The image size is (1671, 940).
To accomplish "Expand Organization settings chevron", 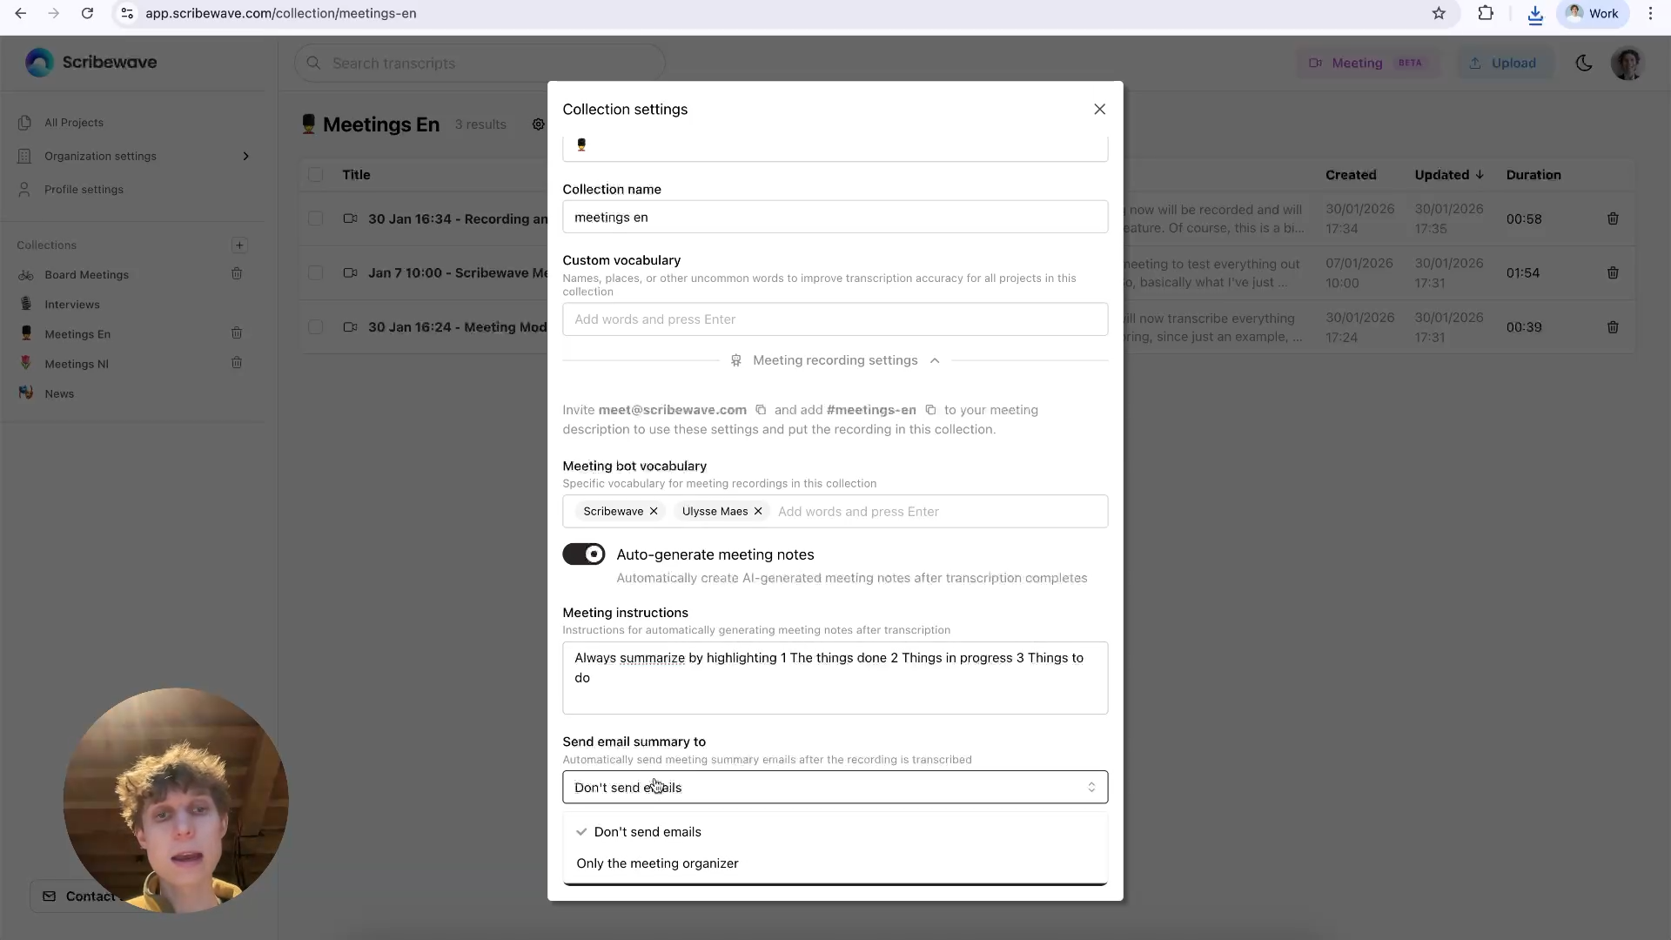I will click(x=245, y=156).
